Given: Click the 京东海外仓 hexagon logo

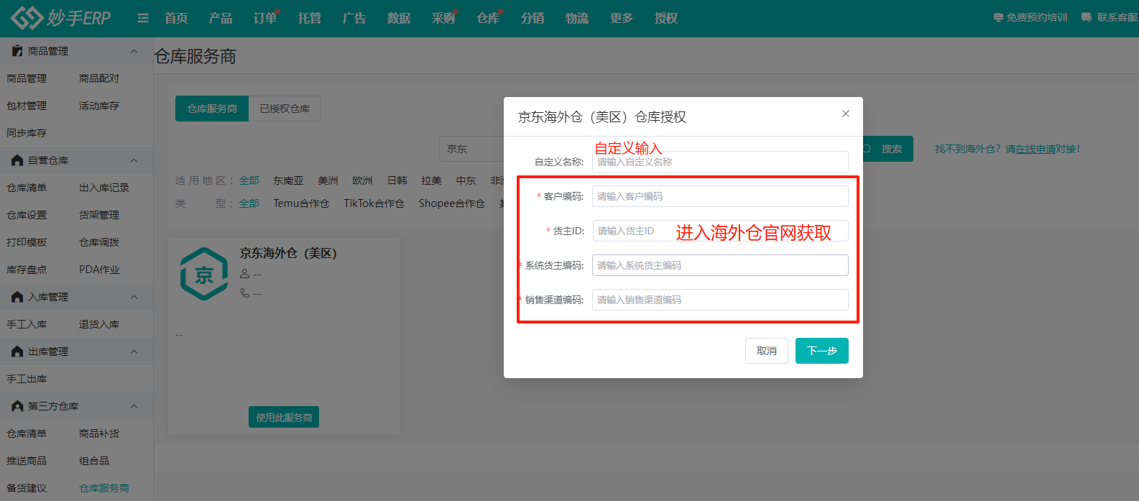Looking at the screenshot, I should (204, 274).
